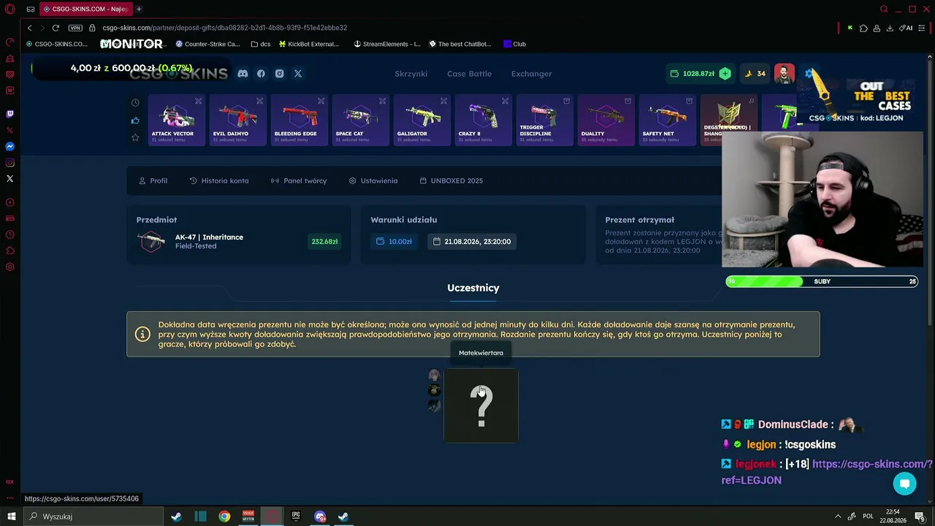Switch to the Historia konta tab
Viewport: 935px width, 526px height.
(219, 180)
